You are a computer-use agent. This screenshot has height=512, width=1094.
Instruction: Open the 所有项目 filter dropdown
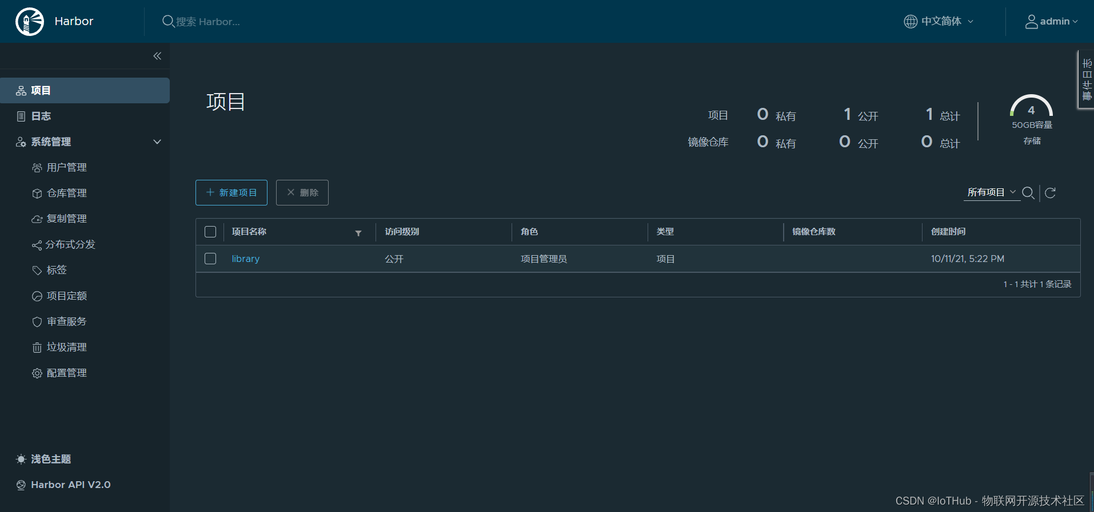[x=992, y=192]
